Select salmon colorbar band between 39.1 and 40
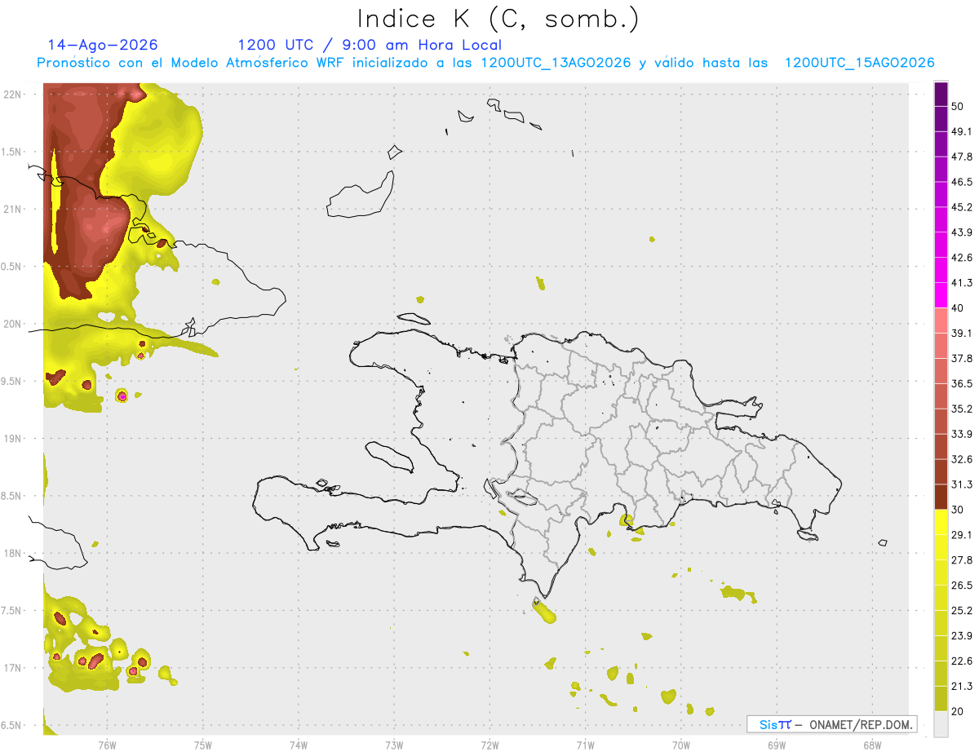This screenshot has width=979, height=756. (x=941, y=320)
